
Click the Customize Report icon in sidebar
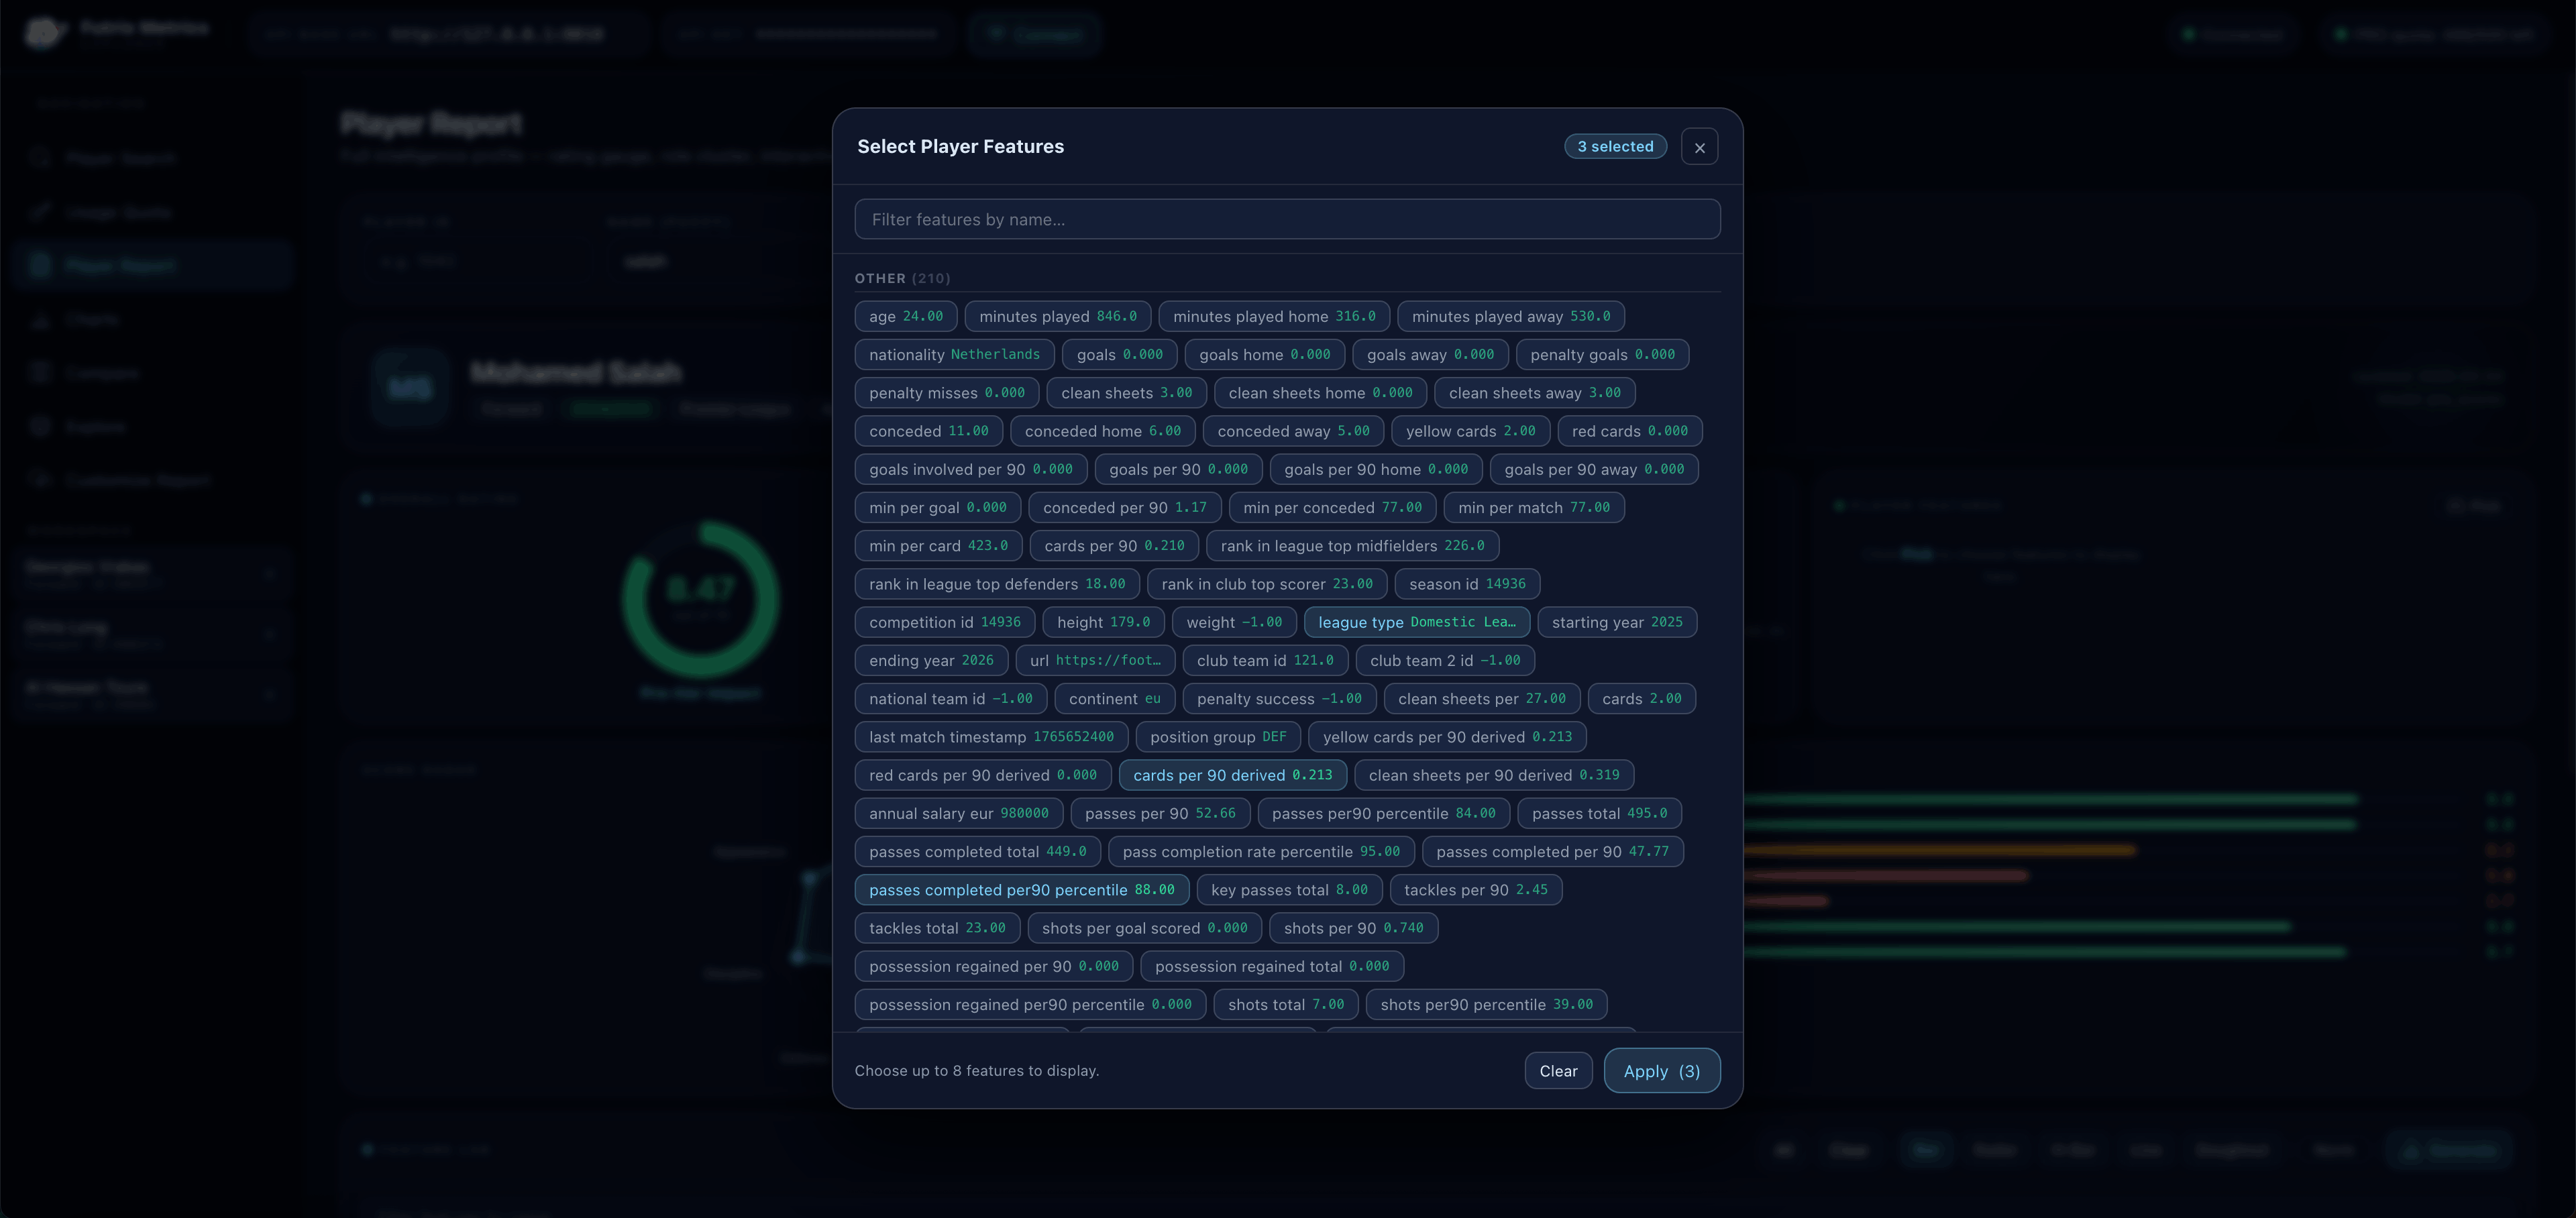40,479
